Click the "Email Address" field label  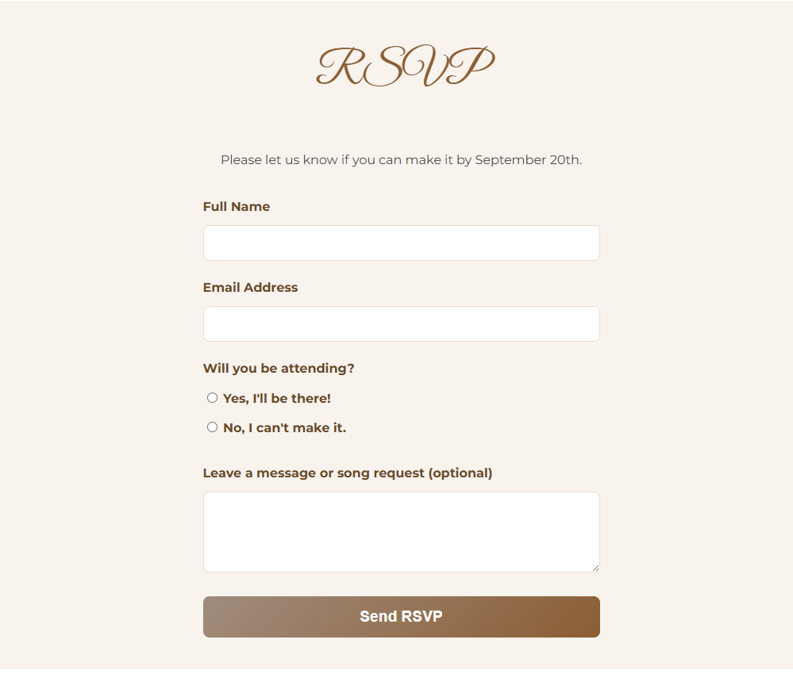click(x=250, y=288)
